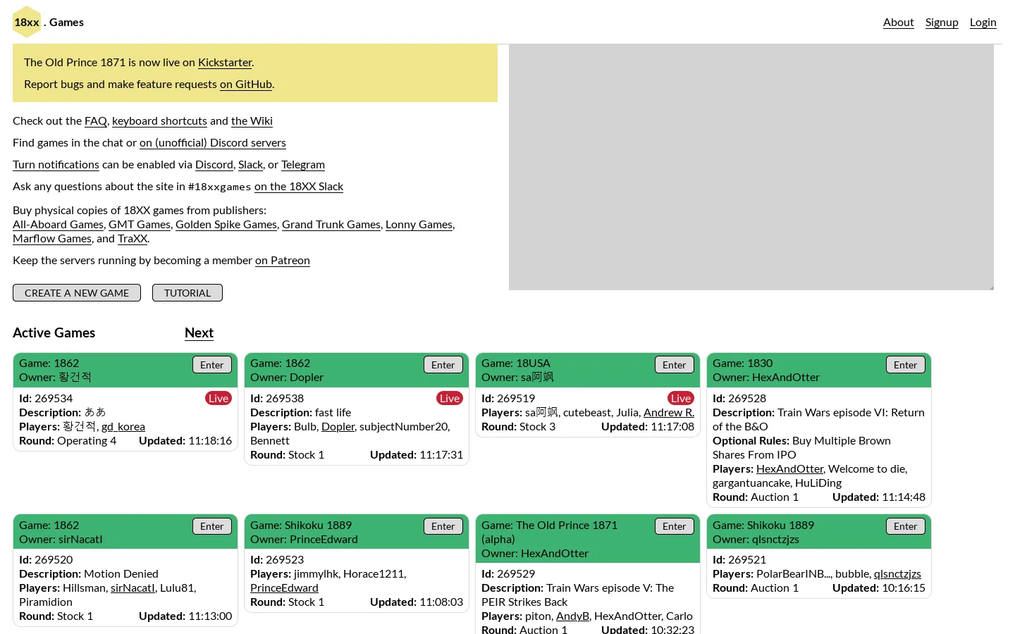The width and height of the screenshot is (1015, 634).
Task: Open the About page
Action: click(x=898, y=23)
